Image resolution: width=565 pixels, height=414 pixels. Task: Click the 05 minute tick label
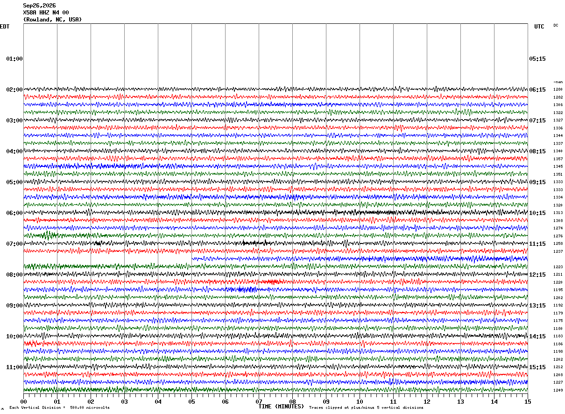click(191, 402)
